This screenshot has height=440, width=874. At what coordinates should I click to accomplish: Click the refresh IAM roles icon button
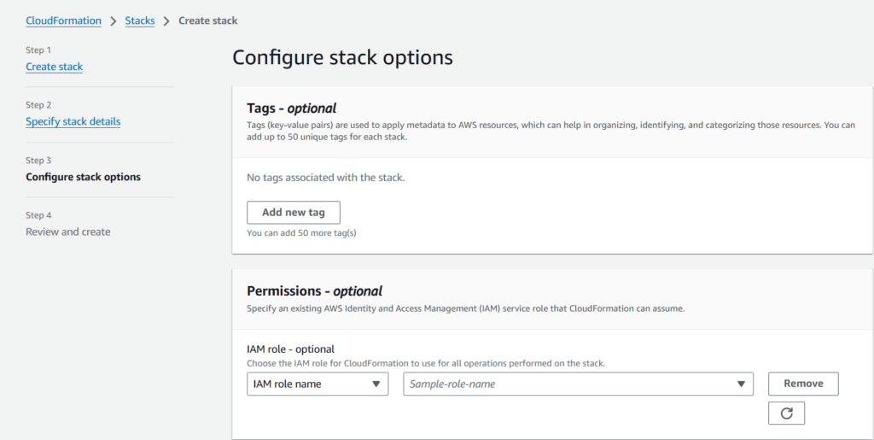[x=786, y=413]
